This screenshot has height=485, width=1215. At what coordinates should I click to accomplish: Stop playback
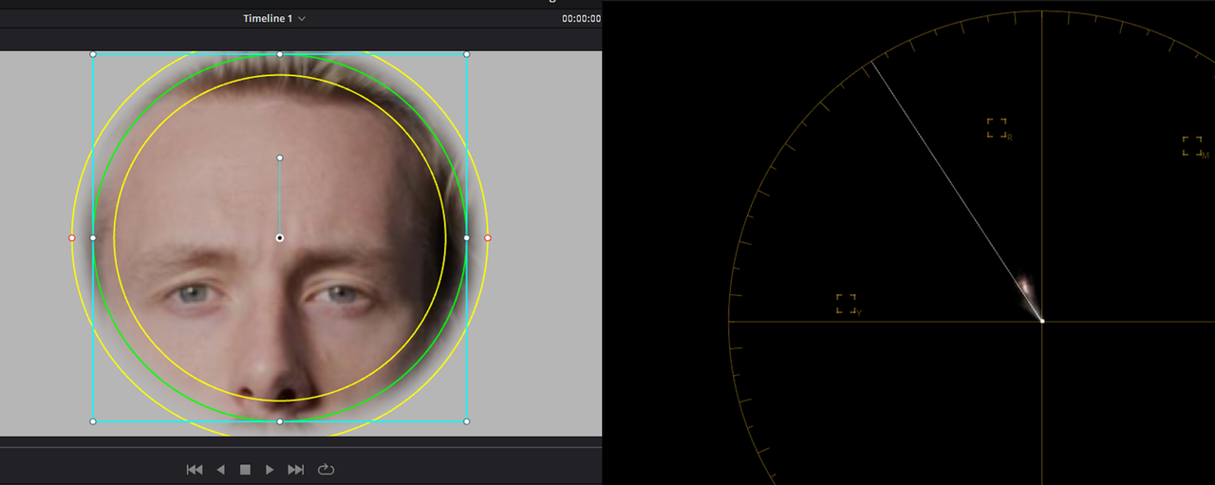tap(245, 469)
